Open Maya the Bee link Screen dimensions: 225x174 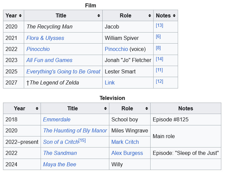coord(60,164)
